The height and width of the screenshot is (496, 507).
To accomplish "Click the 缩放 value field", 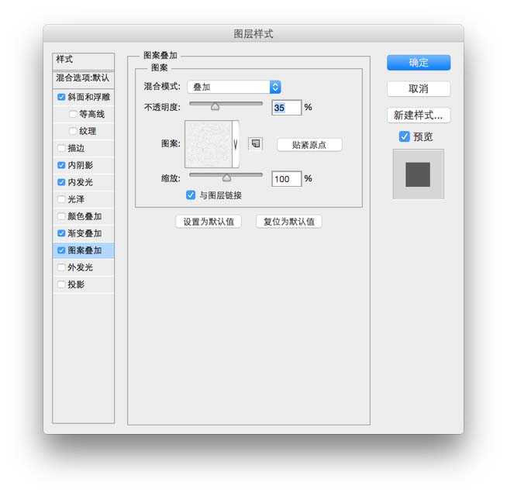I will pos(287,179).
